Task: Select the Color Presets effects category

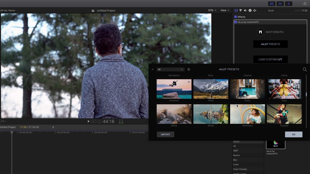Action: pyautogui.click(x=240, y=169)
